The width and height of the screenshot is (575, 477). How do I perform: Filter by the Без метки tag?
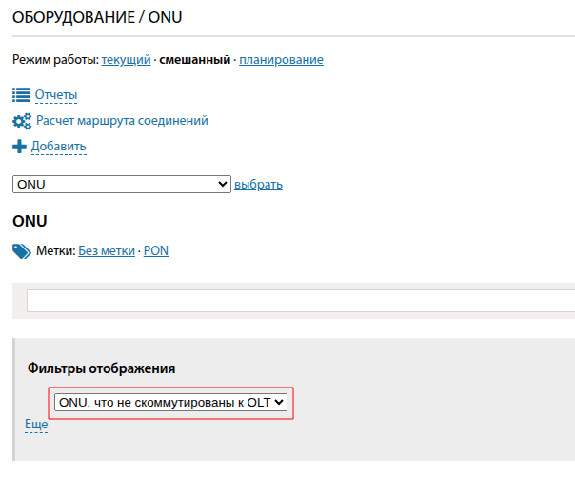click(107, 251)
